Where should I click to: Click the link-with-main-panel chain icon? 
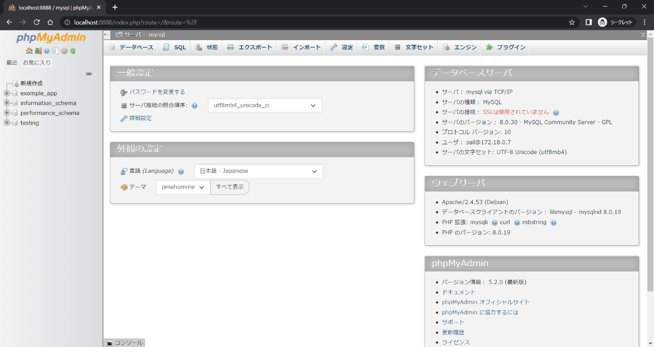[89, 74]
